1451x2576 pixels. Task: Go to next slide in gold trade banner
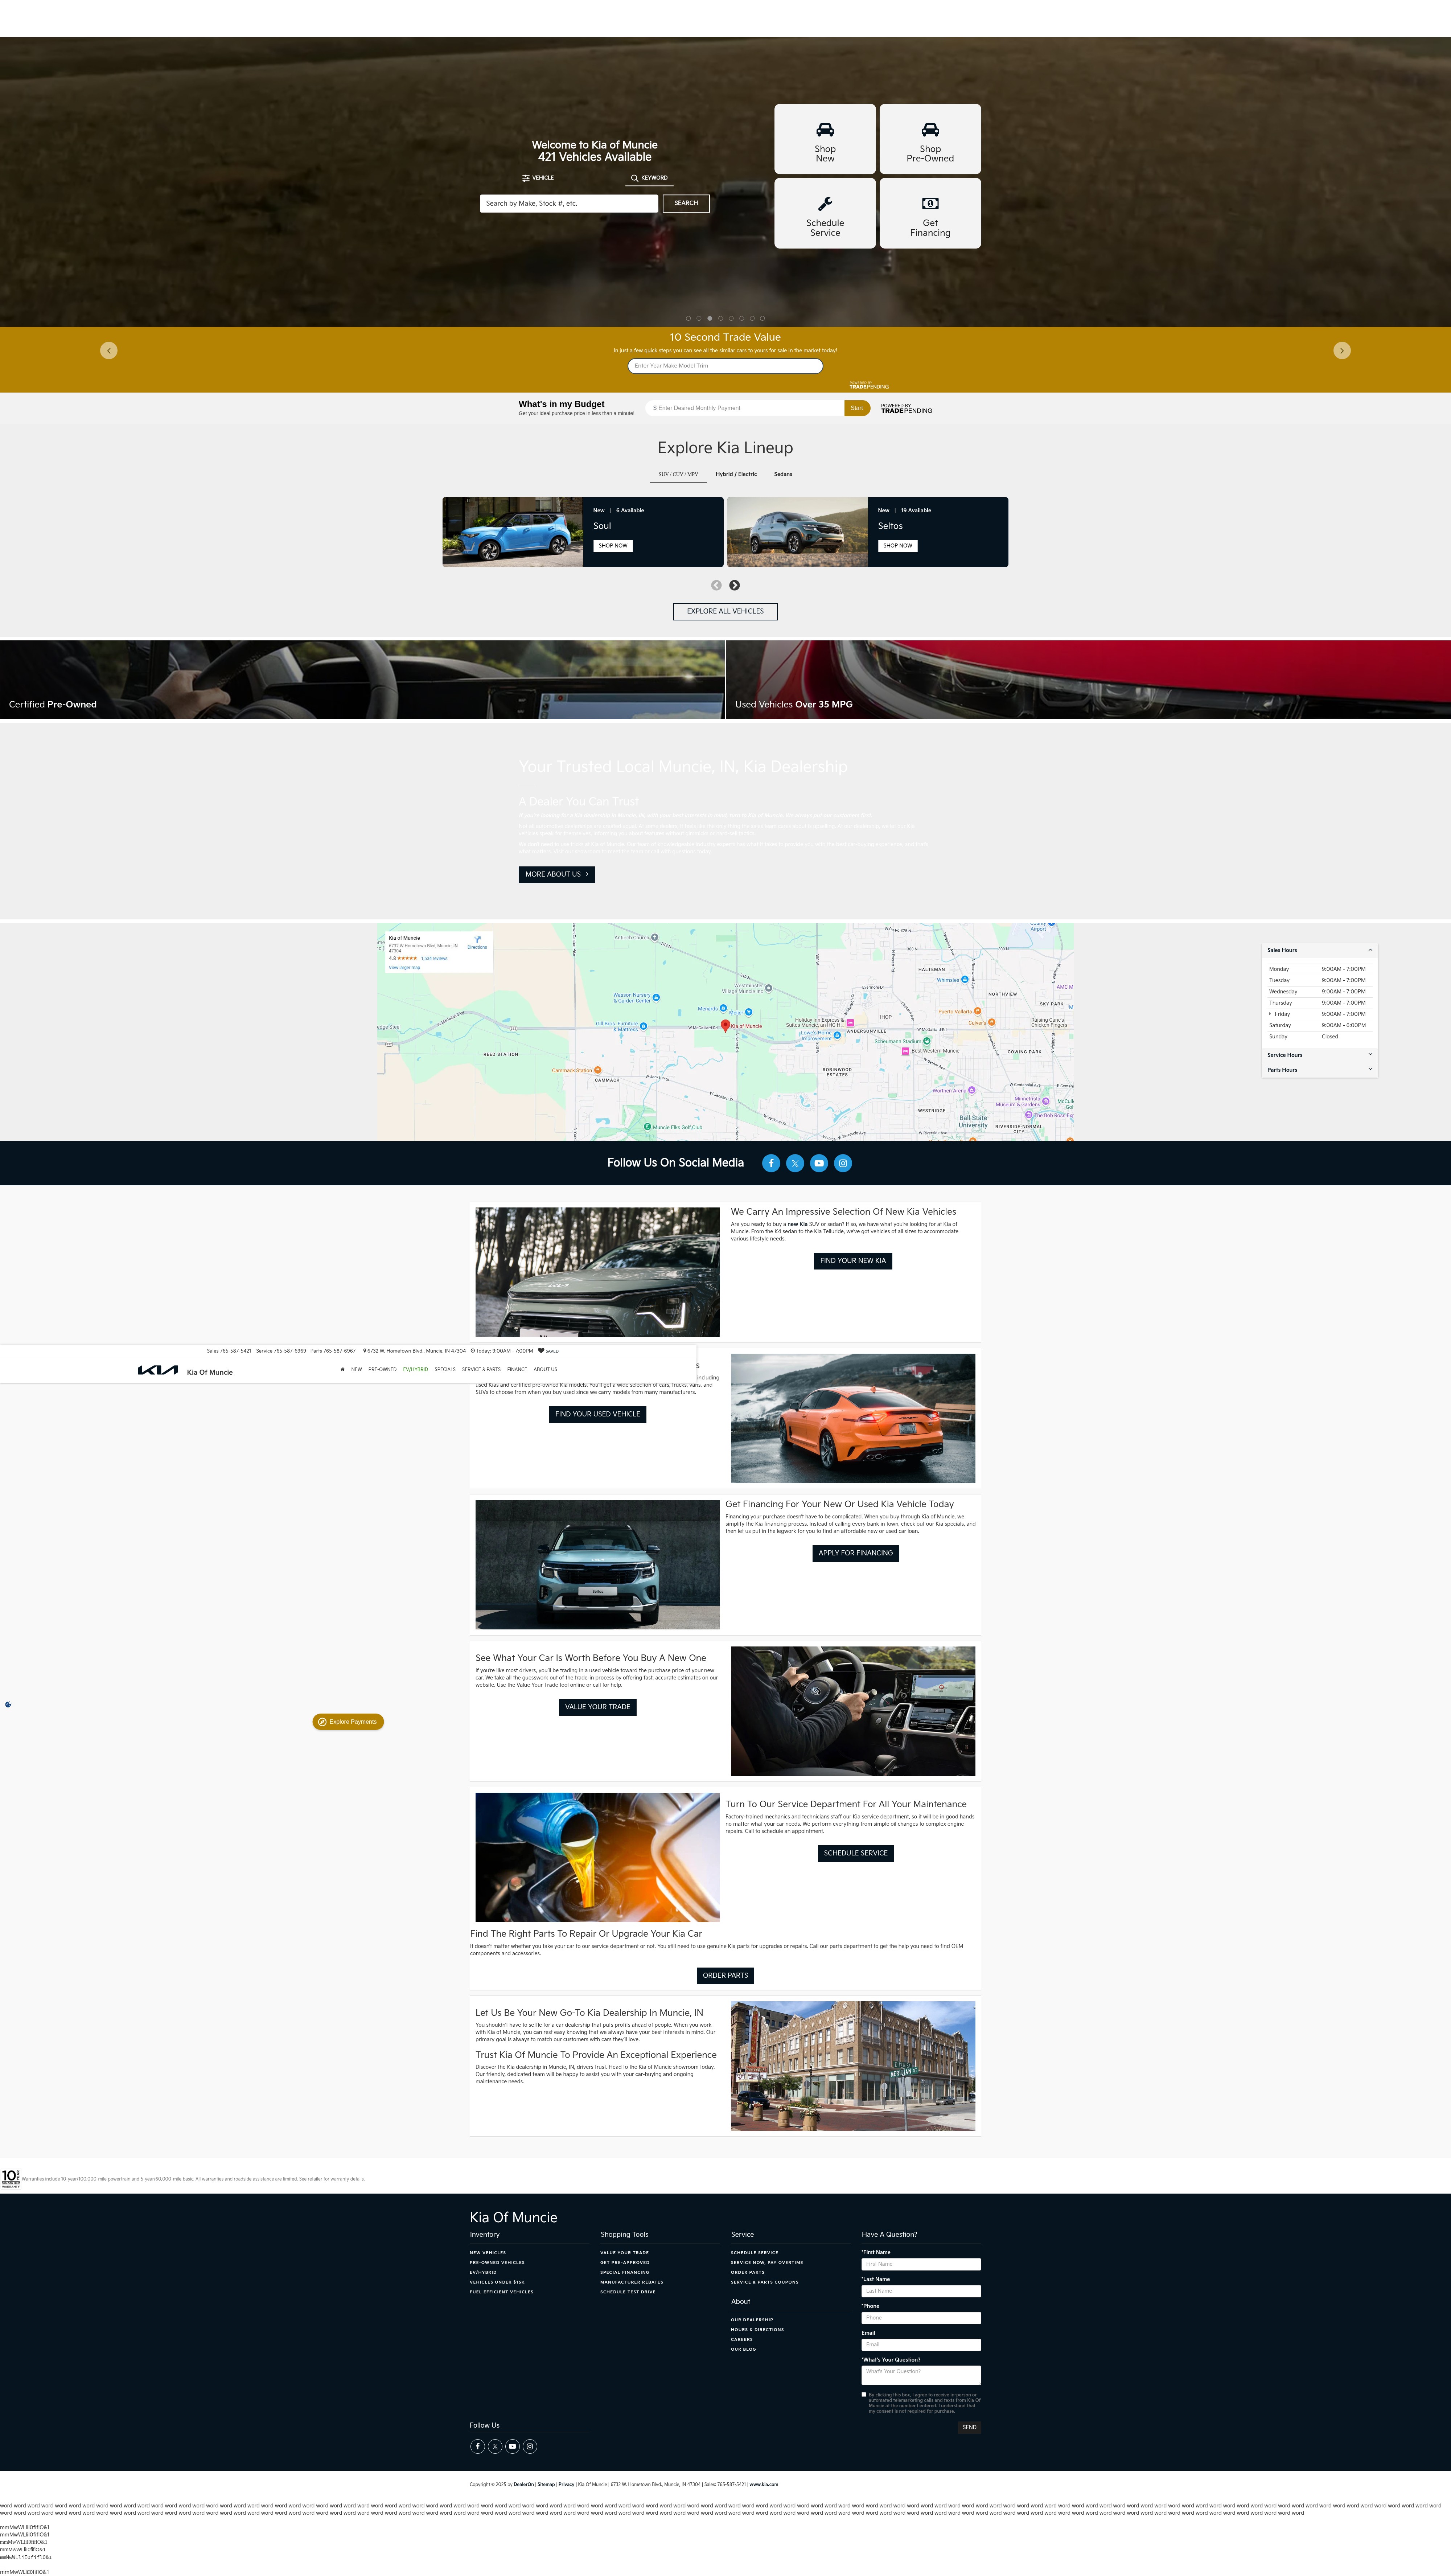click(1342, 350)
